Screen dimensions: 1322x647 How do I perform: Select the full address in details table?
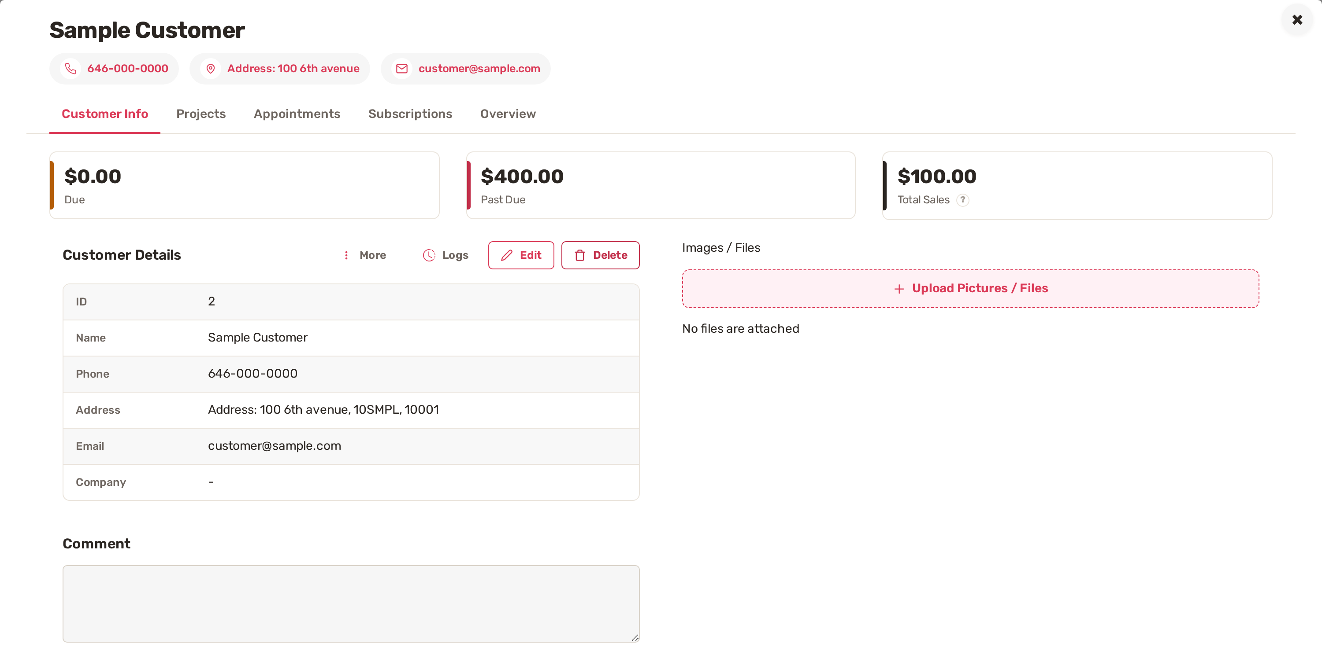pos(323,410)
